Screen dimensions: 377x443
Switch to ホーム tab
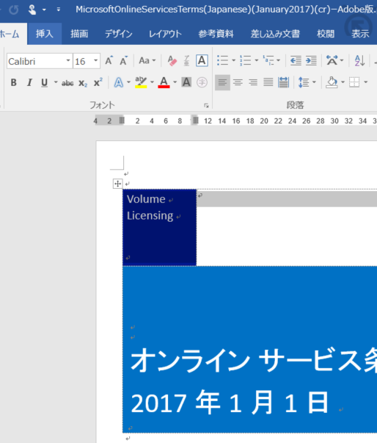pyautogui.click(x=10, y=35)
